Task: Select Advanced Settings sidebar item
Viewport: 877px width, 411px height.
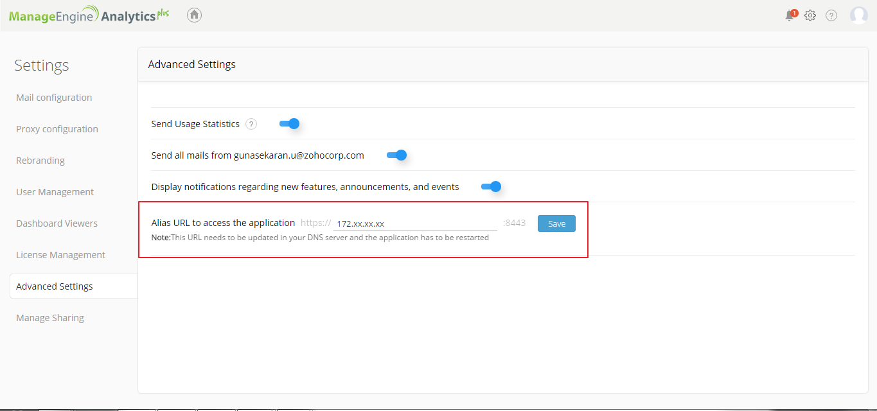Action: coord(55,286)
